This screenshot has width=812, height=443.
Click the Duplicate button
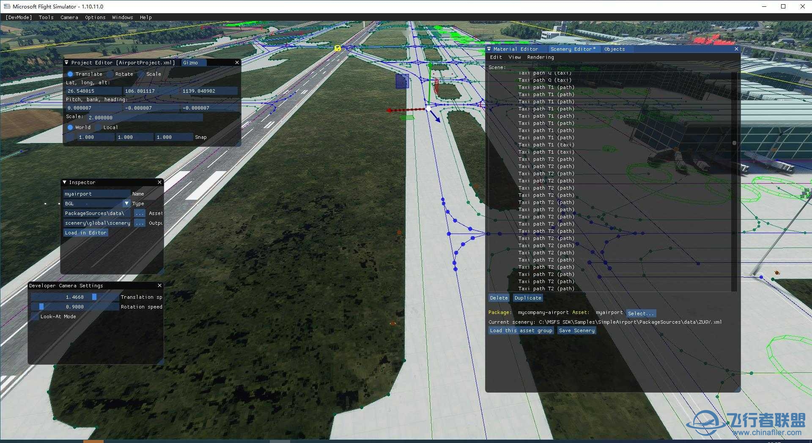(x=528, y=298)
